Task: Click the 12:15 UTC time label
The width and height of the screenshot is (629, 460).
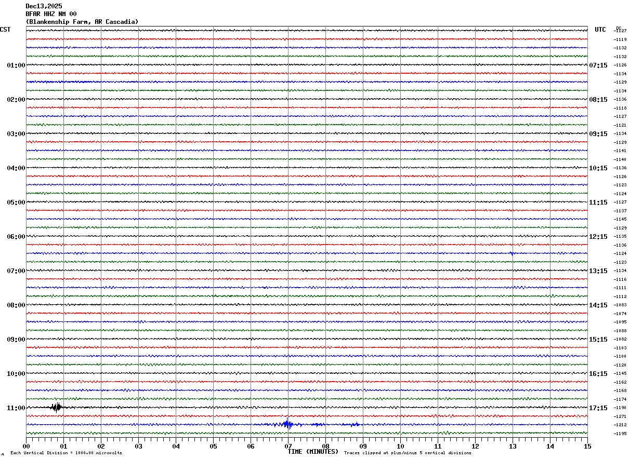Action: [598, 237]
